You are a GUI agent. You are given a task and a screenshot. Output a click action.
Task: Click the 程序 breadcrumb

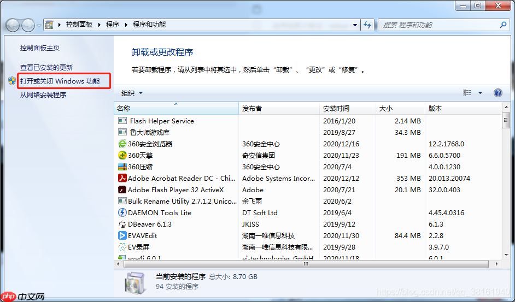pos(112,25)
